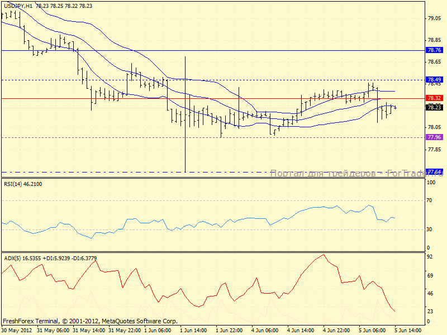Click the current price 78.23 marker
The image size is (447, 335).
(x=434, y=107)
